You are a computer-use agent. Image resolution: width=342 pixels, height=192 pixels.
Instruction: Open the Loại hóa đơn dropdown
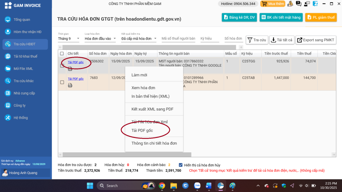click(x=100, y=39)
